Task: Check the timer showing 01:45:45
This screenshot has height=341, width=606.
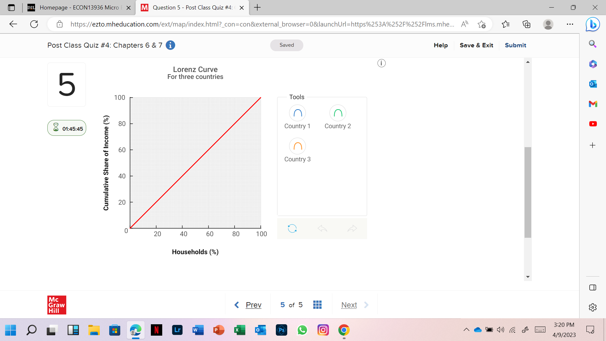Action: coord(66,128)
